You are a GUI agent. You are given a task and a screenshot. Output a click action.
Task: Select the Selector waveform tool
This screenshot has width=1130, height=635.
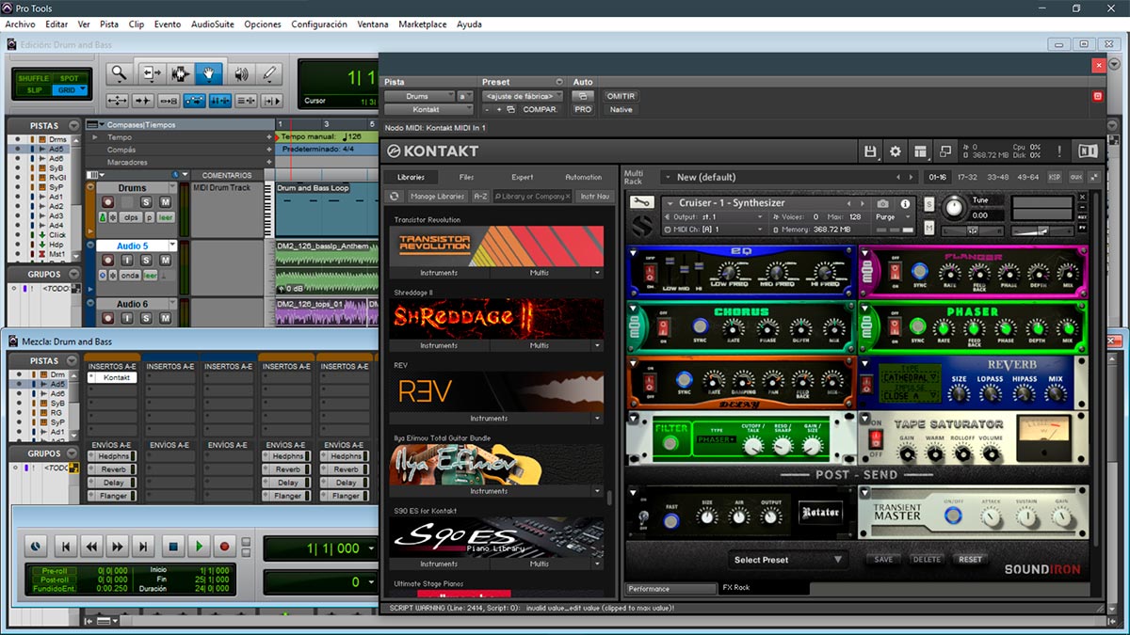click(179, 73)
